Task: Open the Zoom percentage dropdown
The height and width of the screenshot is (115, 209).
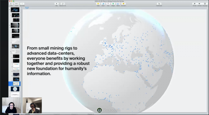Action: point(17,4)
